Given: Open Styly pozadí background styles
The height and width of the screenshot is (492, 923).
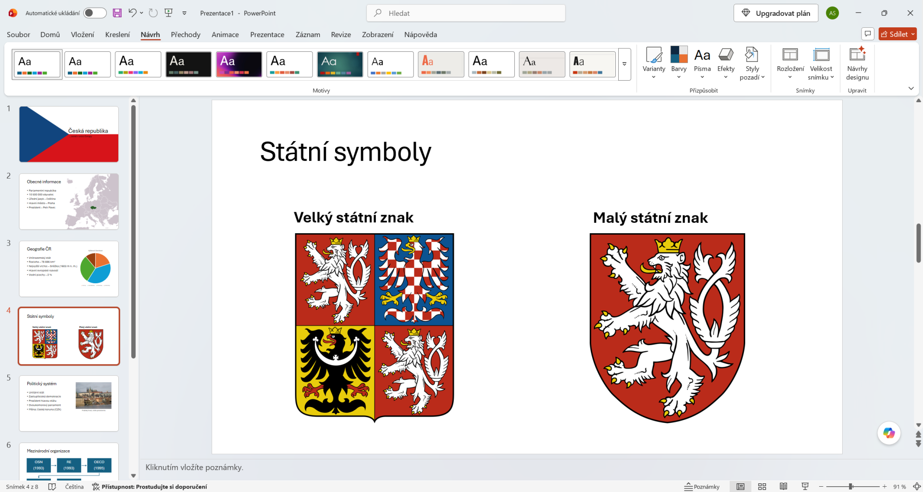Looking at the screenshot, I should pos(752,63).
